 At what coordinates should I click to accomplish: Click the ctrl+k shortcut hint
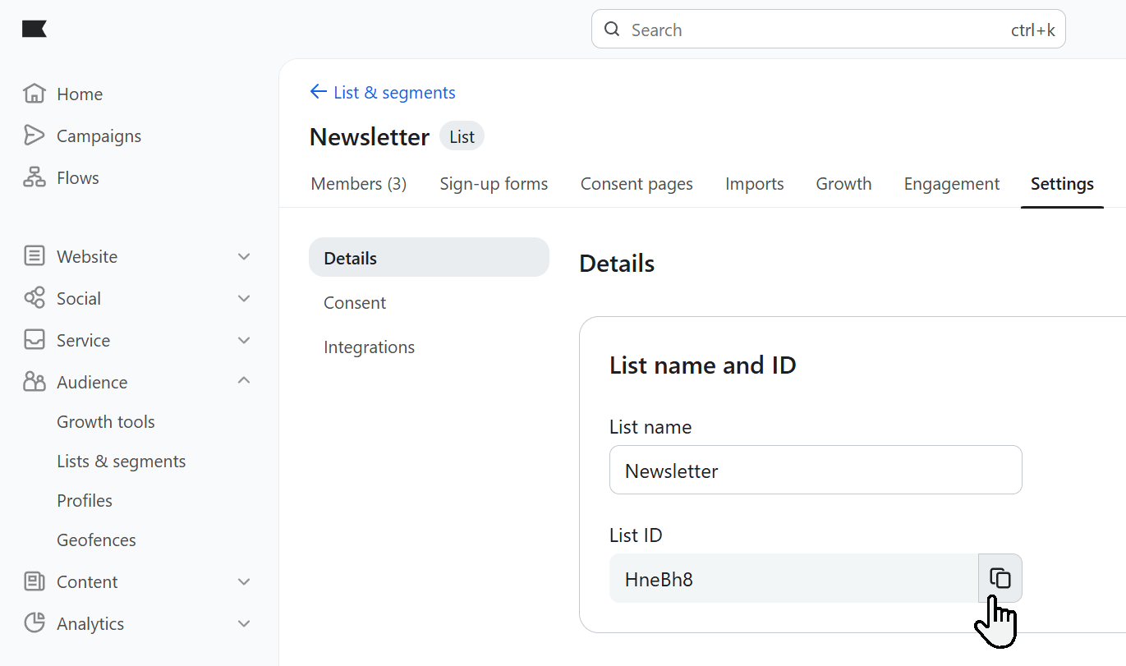1032,30
